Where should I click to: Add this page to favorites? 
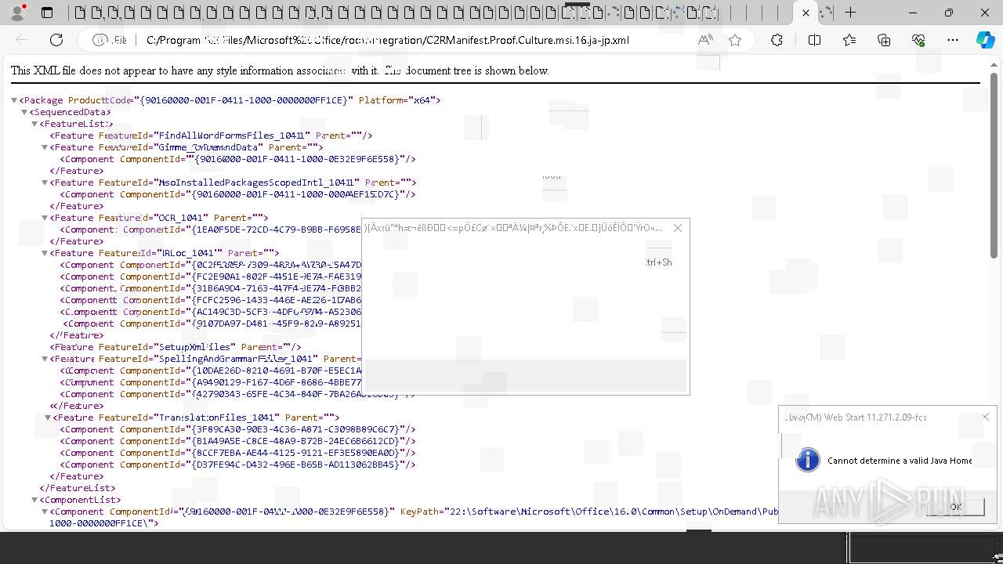(x=735, y=40)
